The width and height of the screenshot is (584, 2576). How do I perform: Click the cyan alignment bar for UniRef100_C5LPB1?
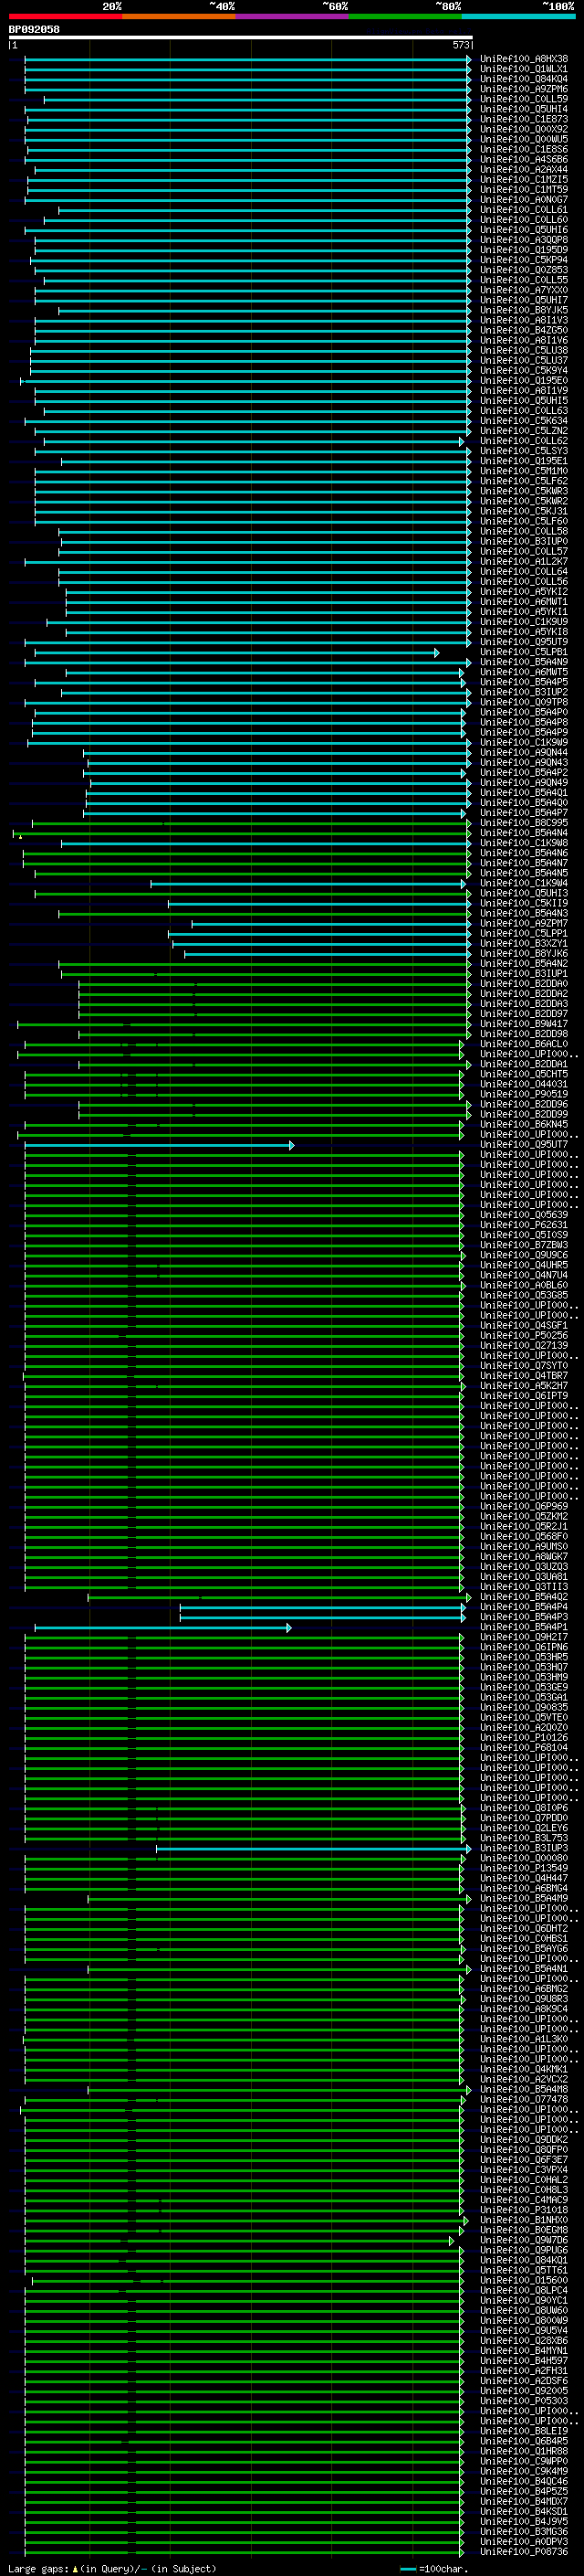pos(236,653)
